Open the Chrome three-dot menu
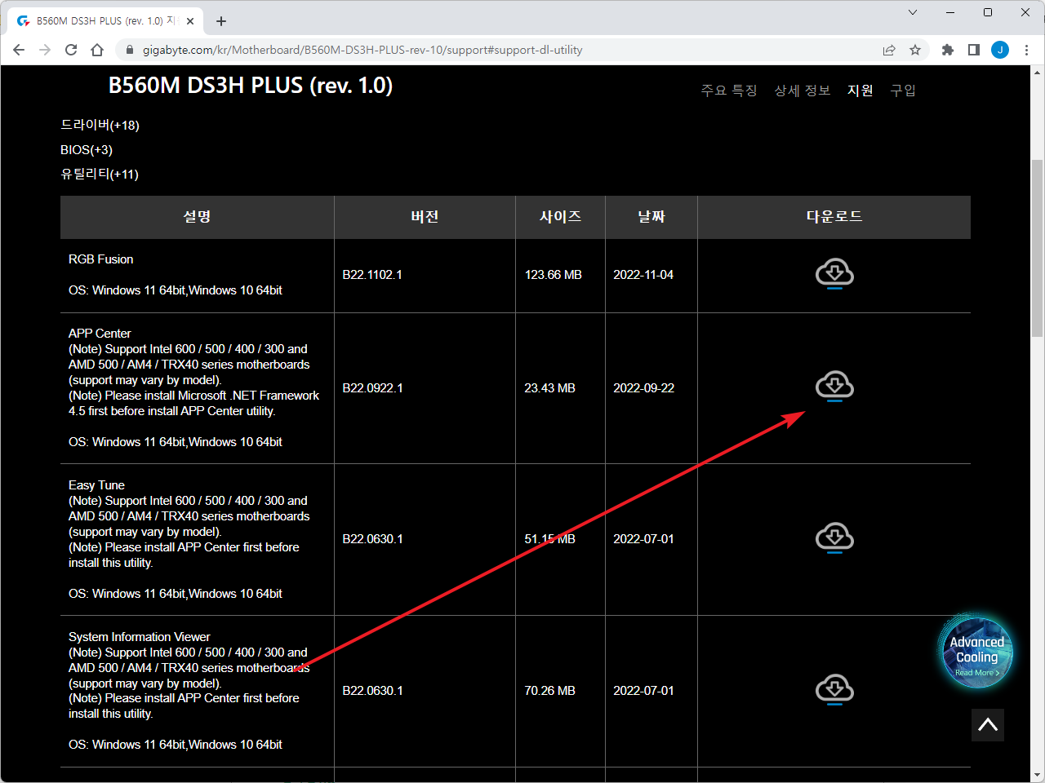This screenshot has height=783, width=1045. [1026, 50]
